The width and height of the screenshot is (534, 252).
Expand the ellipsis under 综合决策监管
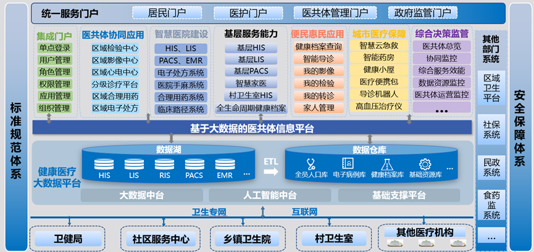click(441, 110)
